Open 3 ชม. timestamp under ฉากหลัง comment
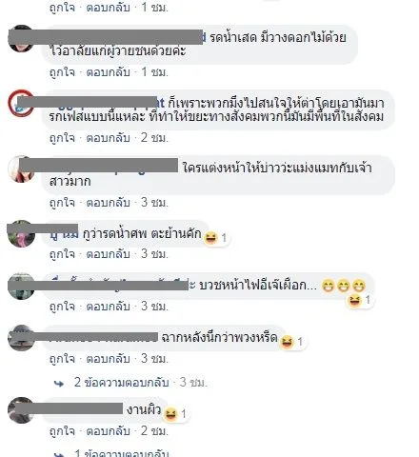This screenshot has width=419, height=457. point(154,359)
